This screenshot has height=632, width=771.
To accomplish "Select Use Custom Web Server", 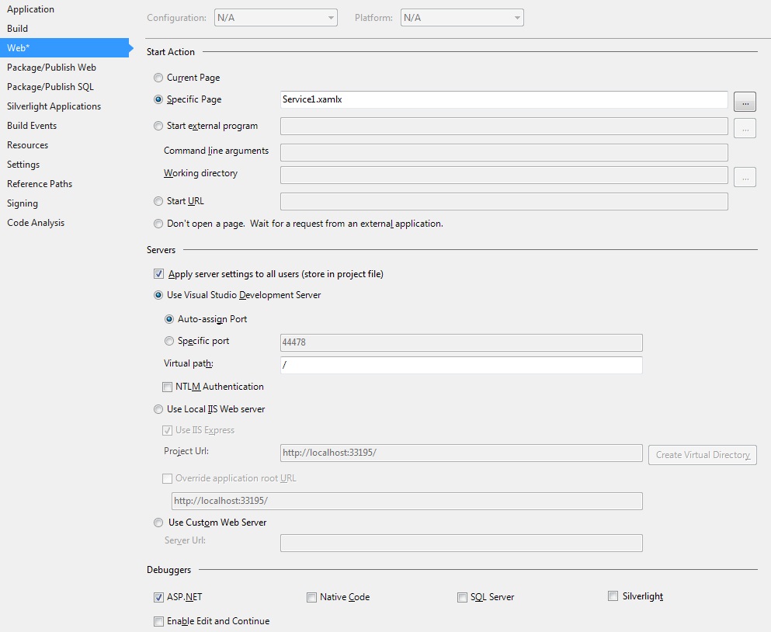I will tap(158, 523).
